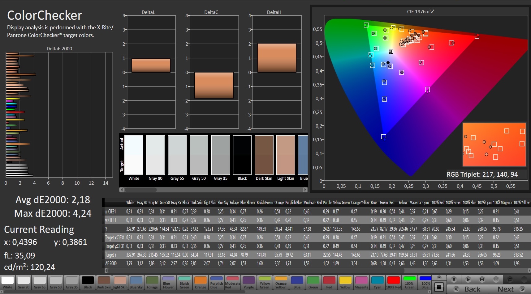
Task: Click the large black square pattern icon
Action: click(439, 287)
